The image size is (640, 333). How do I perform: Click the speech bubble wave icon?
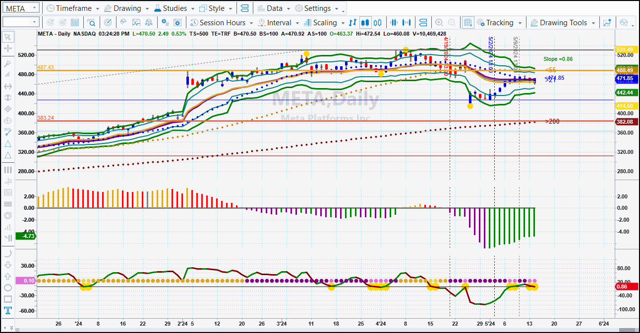pos(624,23)
